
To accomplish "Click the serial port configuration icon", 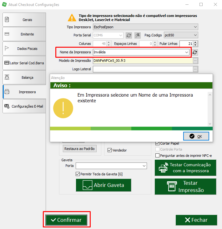I will (138, 35).
